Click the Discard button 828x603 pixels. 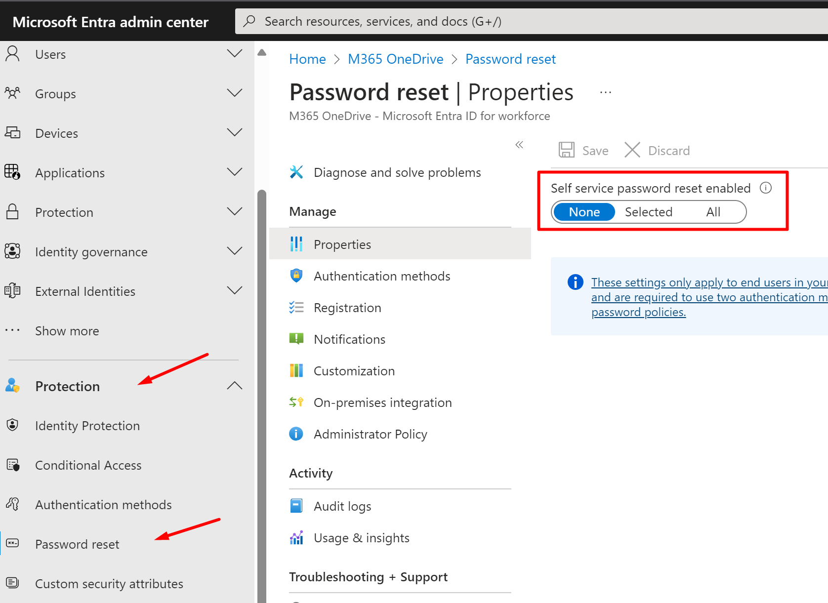pyautogui.click(x=657, y=150)
